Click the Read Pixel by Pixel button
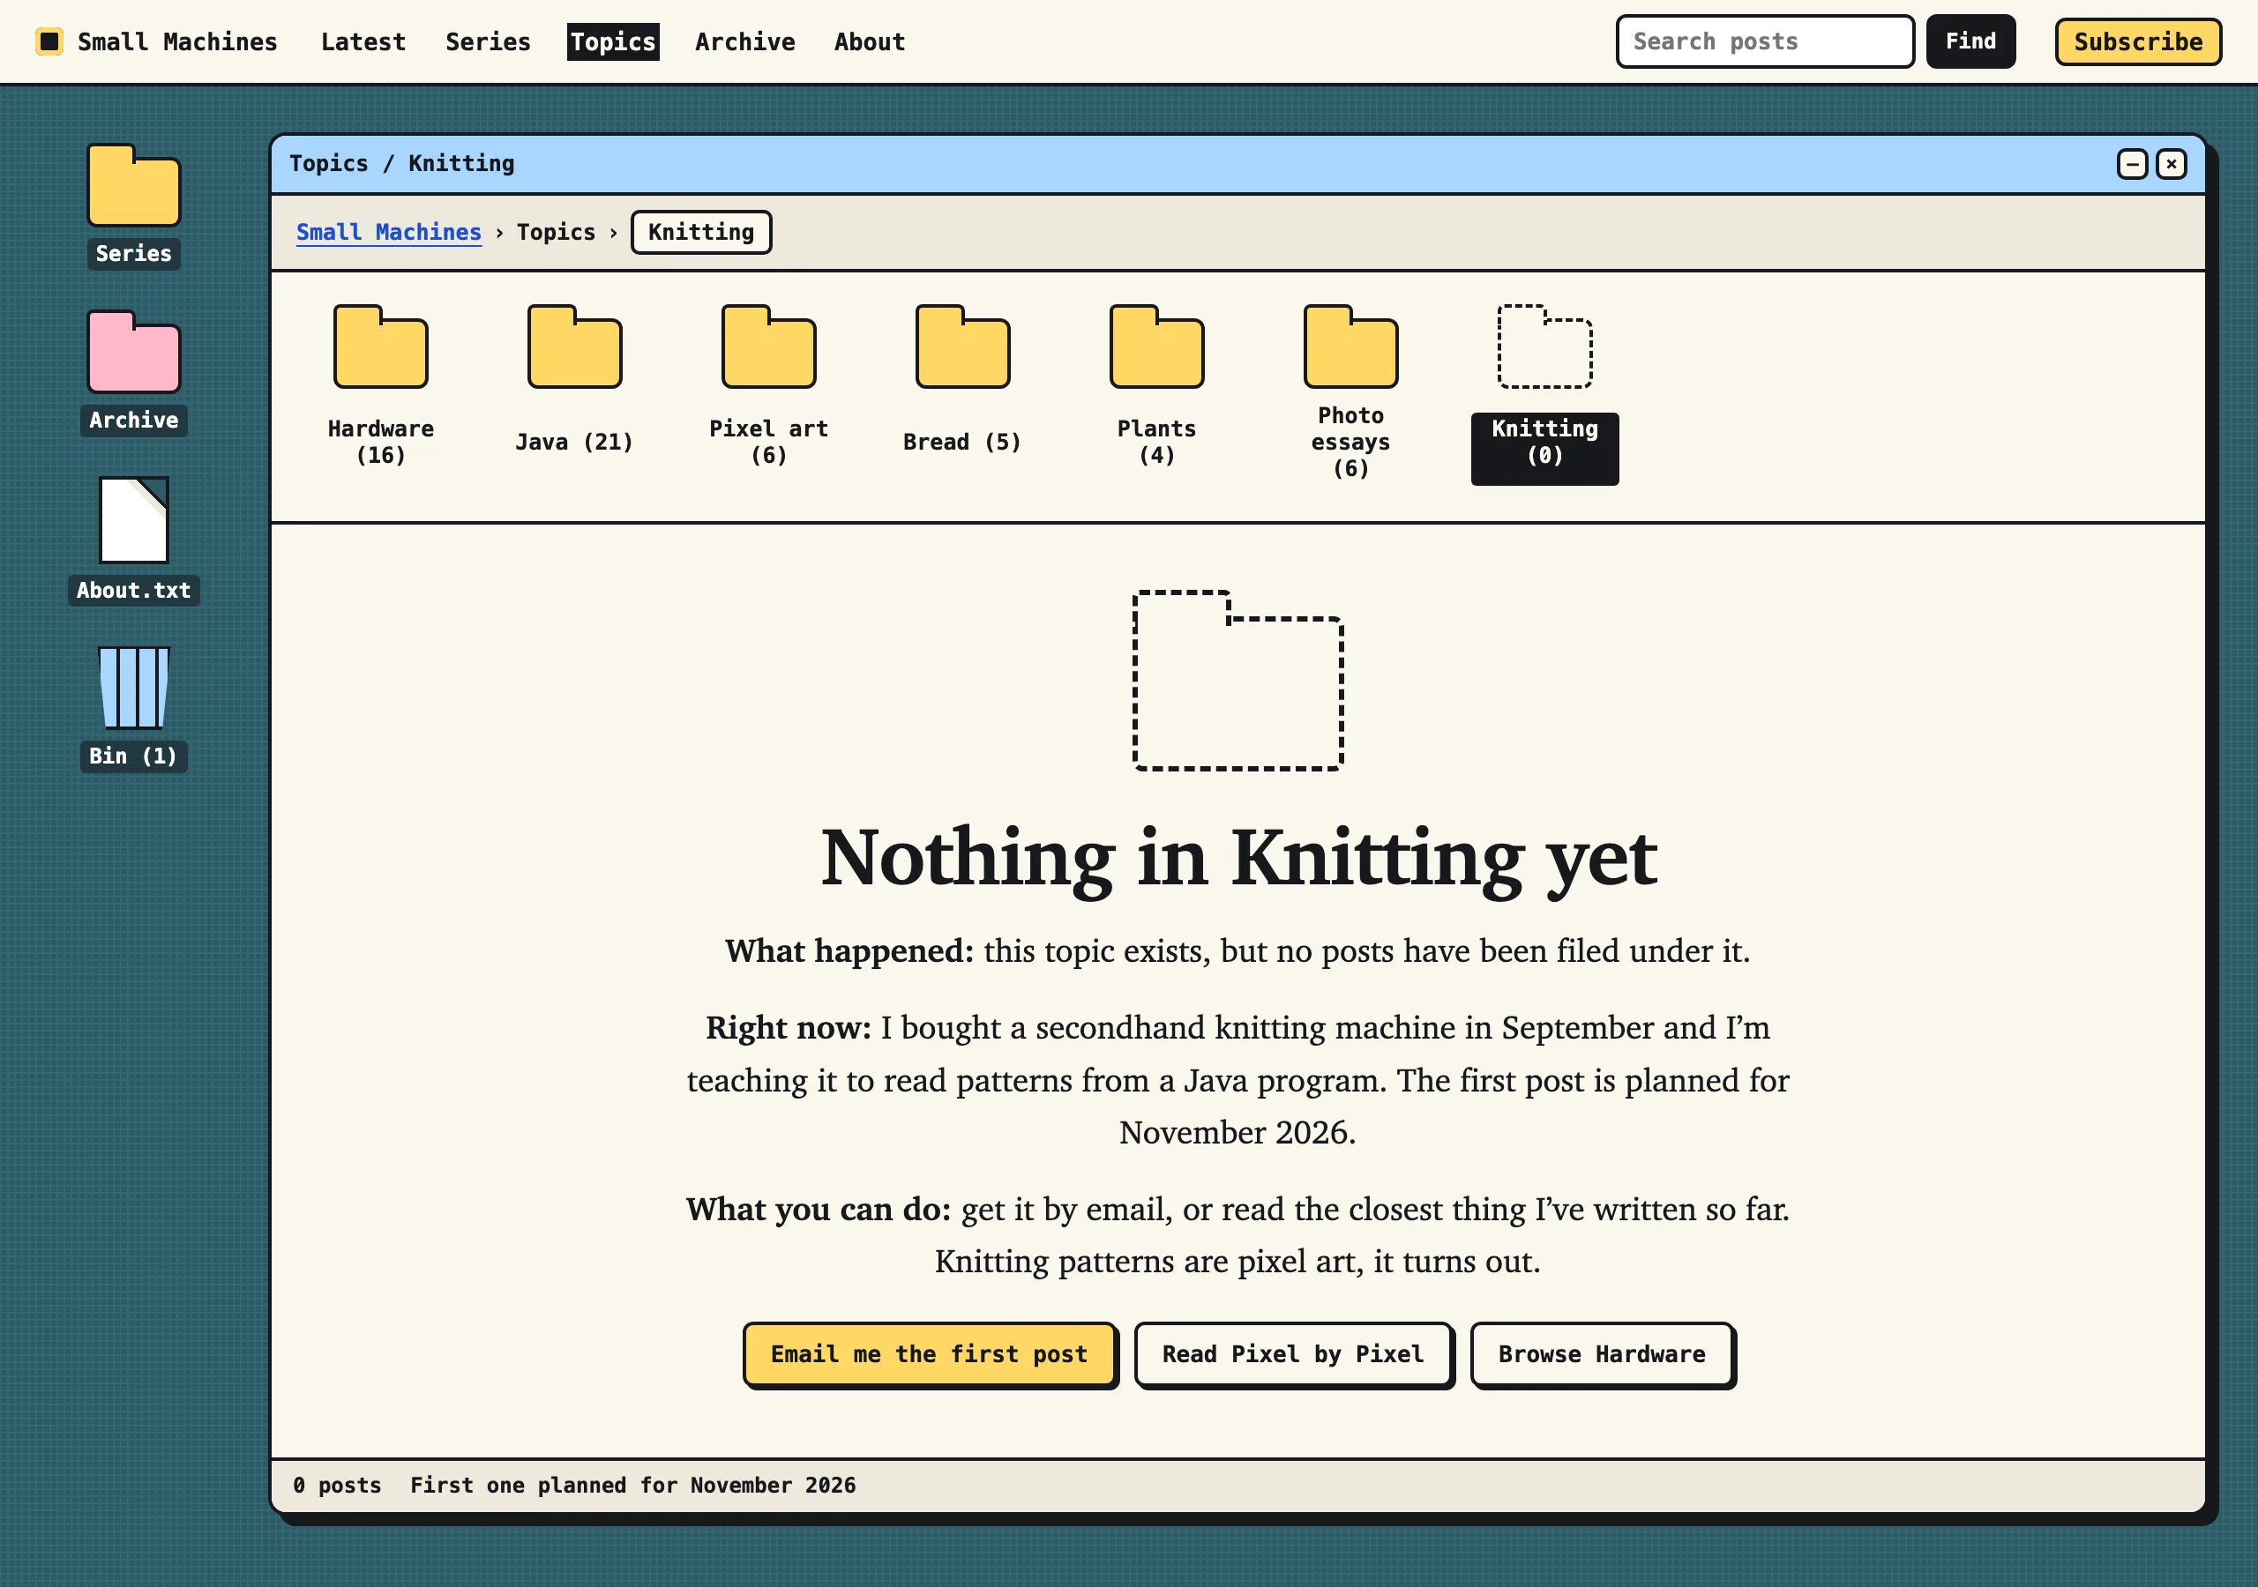 tap(1292, 1354)
